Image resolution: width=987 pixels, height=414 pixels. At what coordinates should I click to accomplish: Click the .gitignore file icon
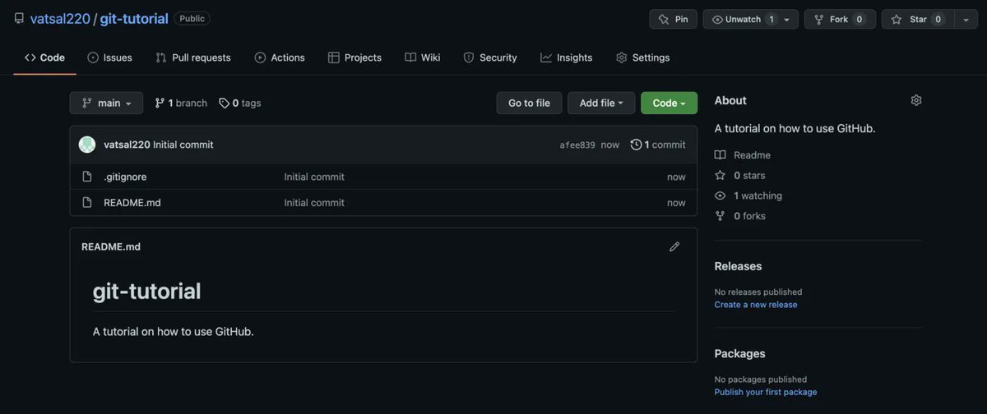coord(87,177)
